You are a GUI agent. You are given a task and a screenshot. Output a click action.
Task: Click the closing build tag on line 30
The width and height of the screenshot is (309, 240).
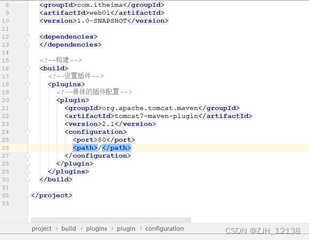pos(56,179)
